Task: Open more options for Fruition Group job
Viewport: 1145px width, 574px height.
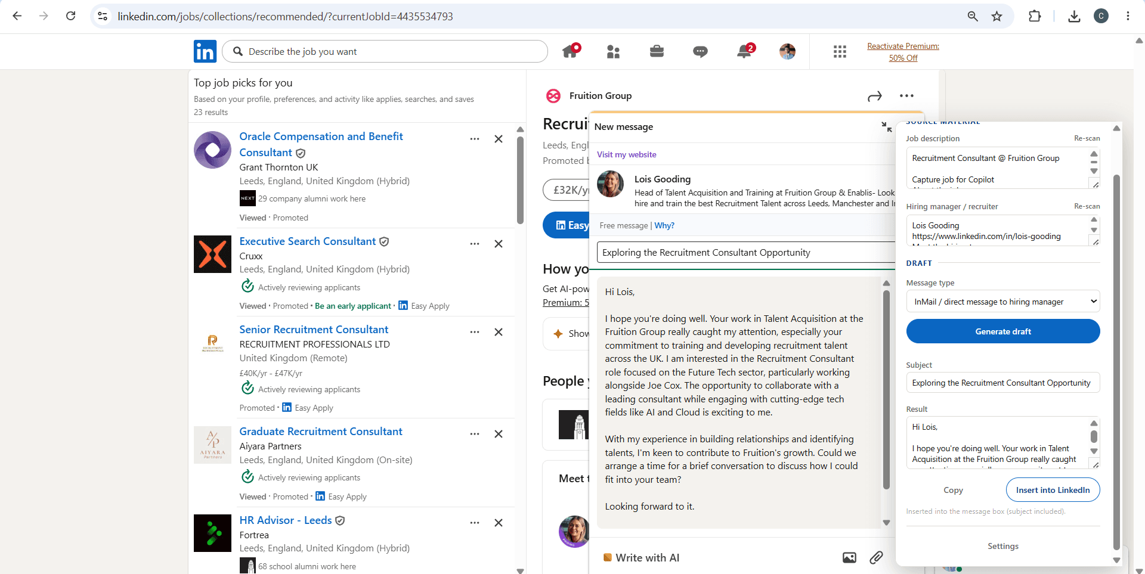Action: pyautogui.click(x=906, y=96)
